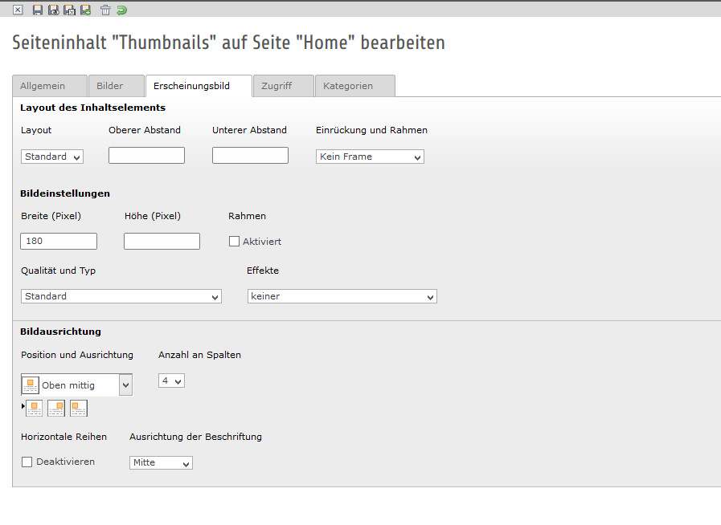The width and height of the screenshot is (721, 525).
Task: Choose the image top-right position thumbnail
Action: (56, 408)
